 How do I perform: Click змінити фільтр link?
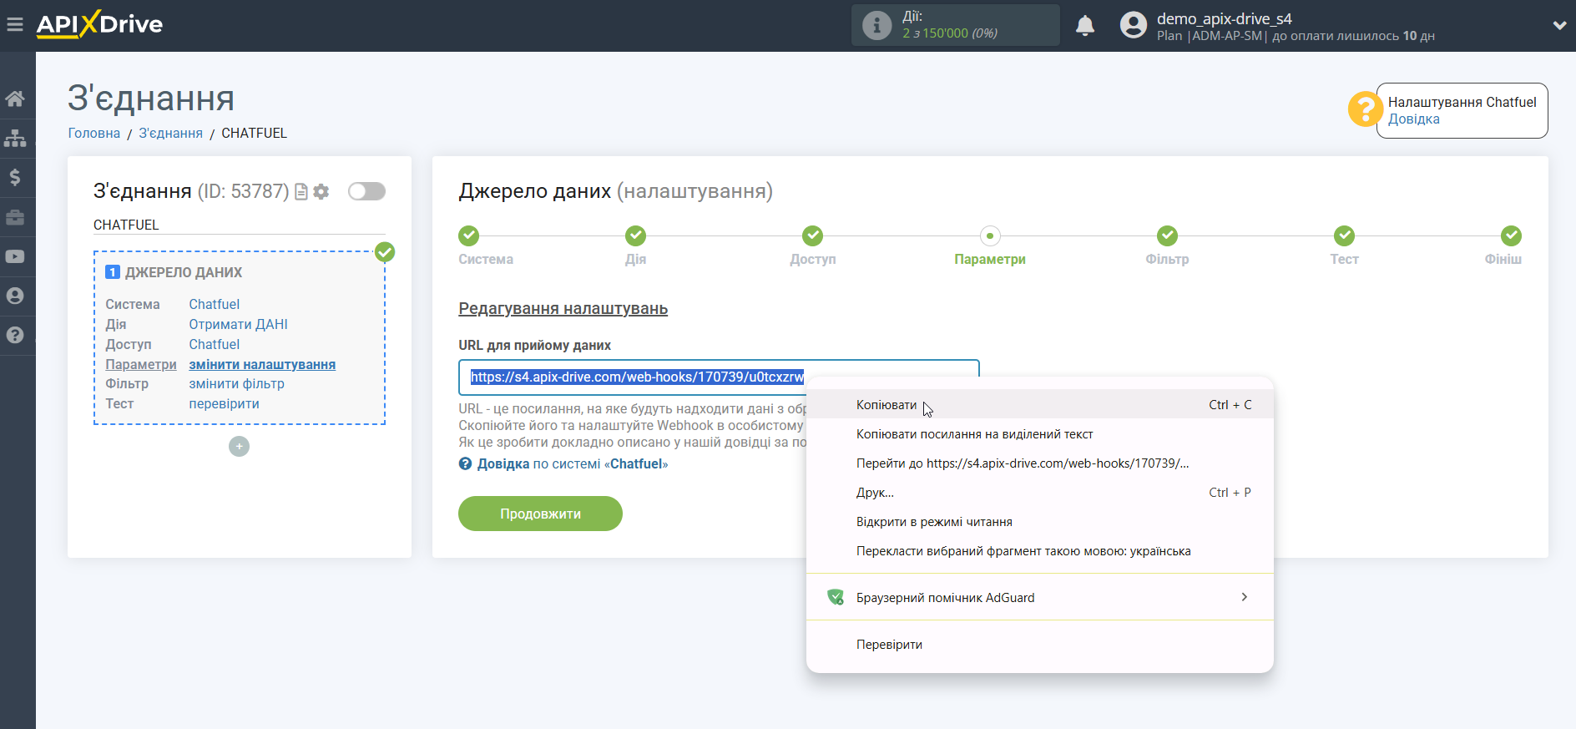point(236,384)
